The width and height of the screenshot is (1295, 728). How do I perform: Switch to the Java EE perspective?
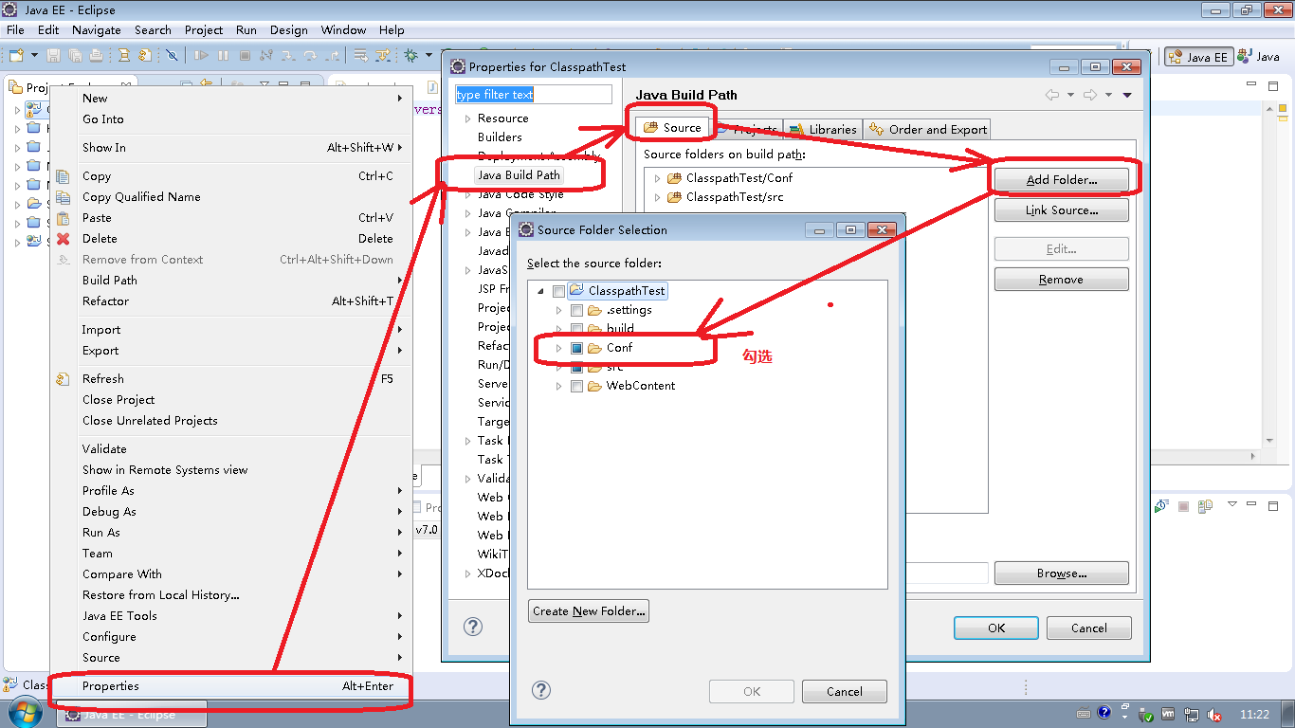pos(1198,57)
